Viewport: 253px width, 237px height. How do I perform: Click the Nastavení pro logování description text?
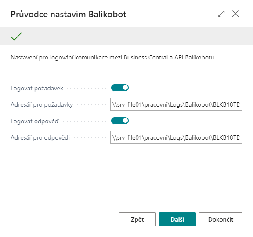(x=113, y=57)
